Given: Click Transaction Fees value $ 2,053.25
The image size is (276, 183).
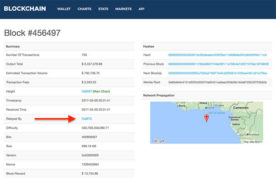Looking at the screenshot, I should (x=89, y=82).
